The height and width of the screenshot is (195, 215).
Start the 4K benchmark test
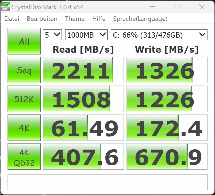[x=24, y=128]
